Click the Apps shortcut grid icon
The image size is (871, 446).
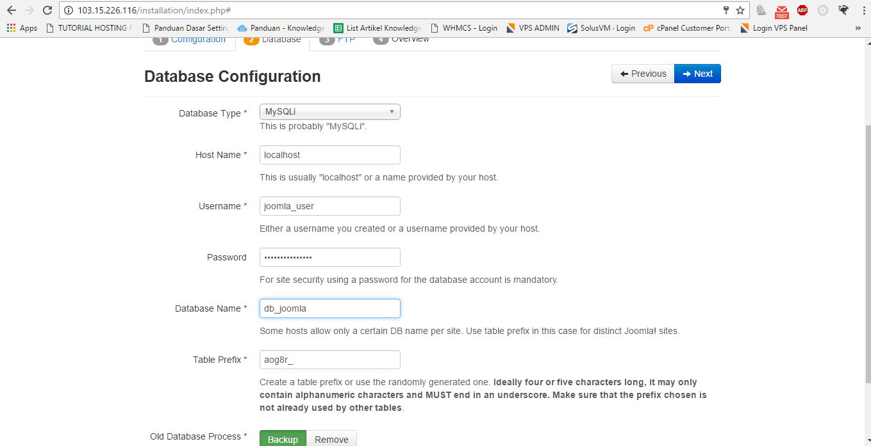coord(11,28)
